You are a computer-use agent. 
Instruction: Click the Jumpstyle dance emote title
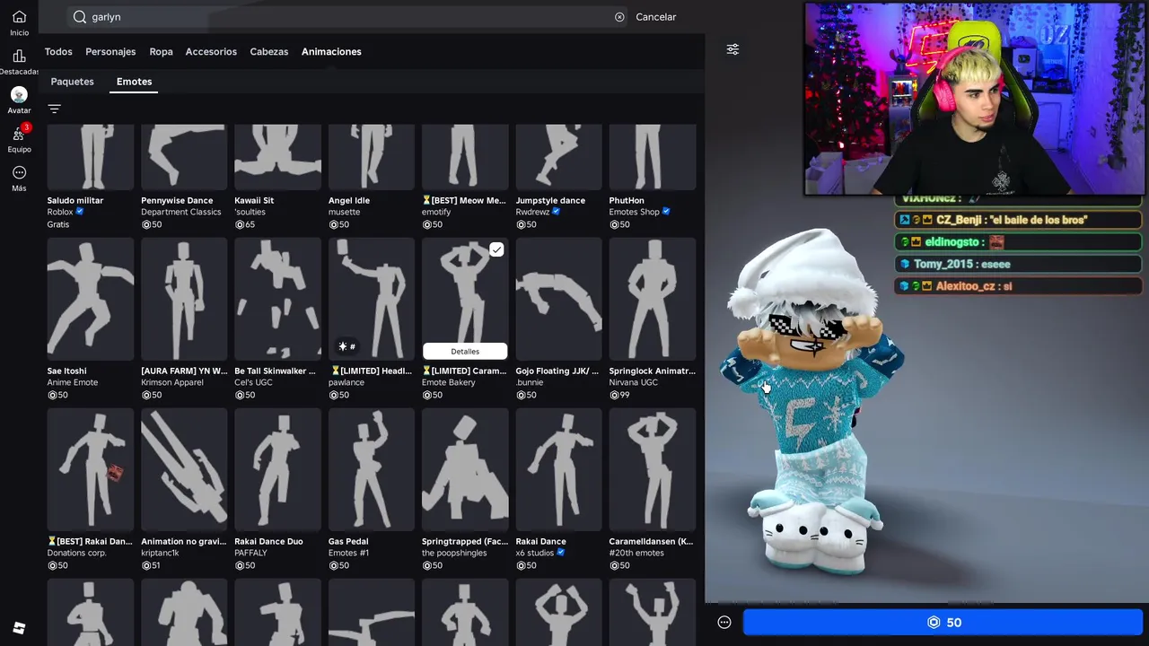point(550,201)
